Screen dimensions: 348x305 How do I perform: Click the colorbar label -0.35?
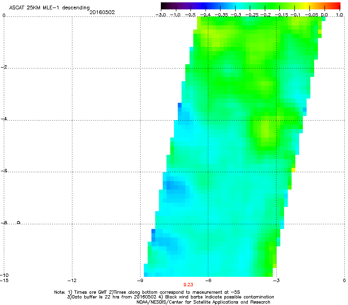pyautogui.click(x=220, y=15)
